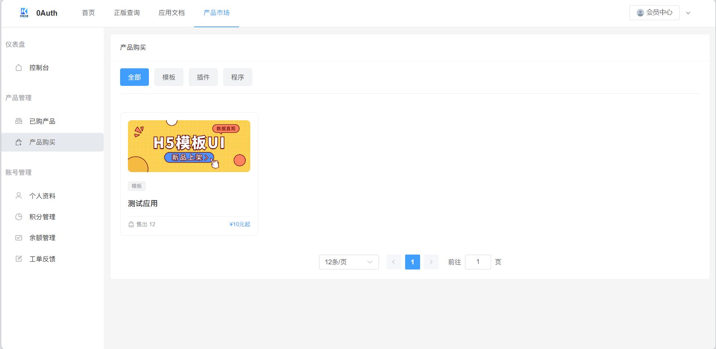Click page number 1 in pagination
The width and height of the screenshot is (716, 349).
point(412,262)
